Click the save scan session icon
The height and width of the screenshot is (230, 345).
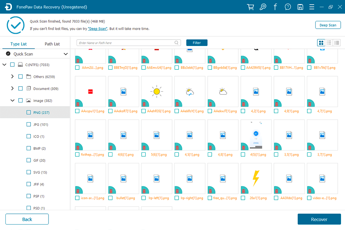(x=300, y=7)
